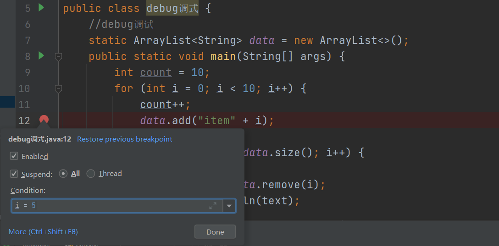Remove the red breakpoint on line 12

(x=44, y=120)
